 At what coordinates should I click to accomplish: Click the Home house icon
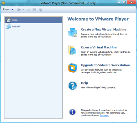pyautogui.click(x=9, y=20)
